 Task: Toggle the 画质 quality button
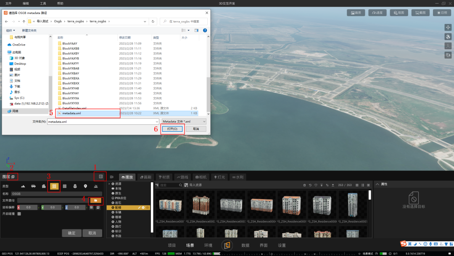coord(356,13)
